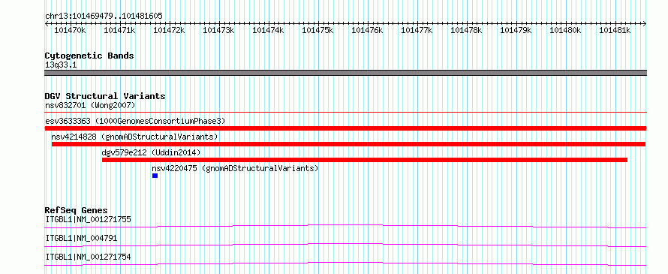Click the red esv3633363 variant bar
Viewport: 668px width, 274px height.
click(345, 128)
